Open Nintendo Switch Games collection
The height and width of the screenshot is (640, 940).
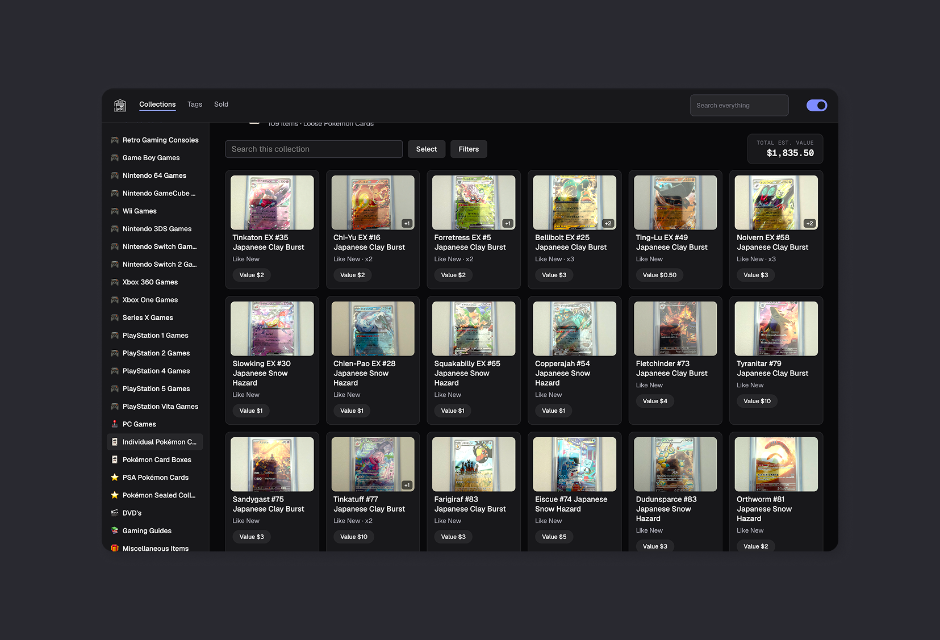[154, 246]
